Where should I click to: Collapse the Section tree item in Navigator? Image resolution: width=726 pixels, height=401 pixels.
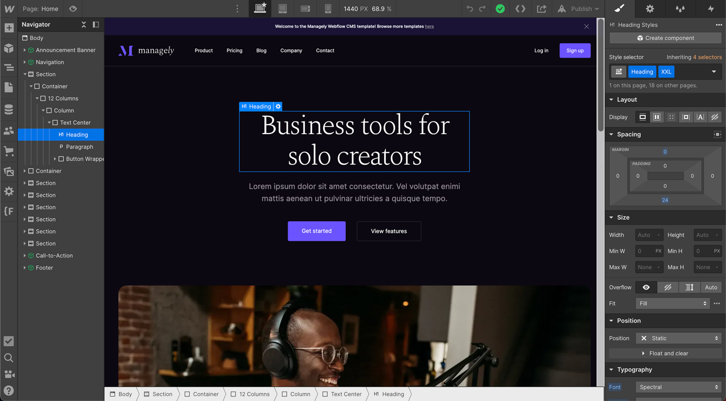pyautogui.click(x=26, y=74)
